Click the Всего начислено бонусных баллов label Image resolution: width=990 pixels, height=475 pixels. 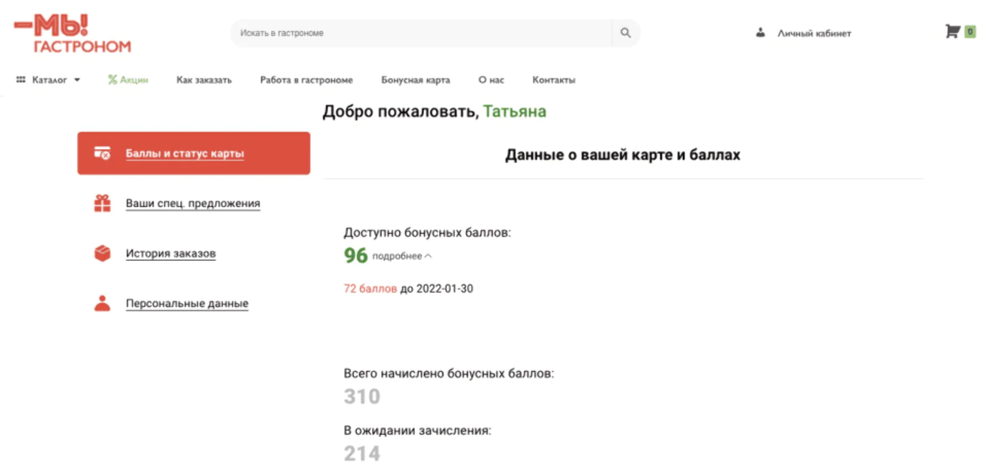pos(449,374)
